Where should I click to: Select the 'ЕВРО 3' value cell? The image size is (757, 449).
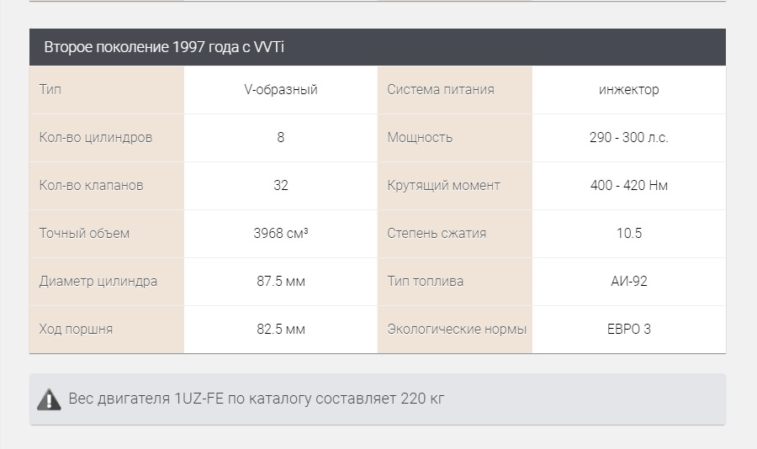629,330
